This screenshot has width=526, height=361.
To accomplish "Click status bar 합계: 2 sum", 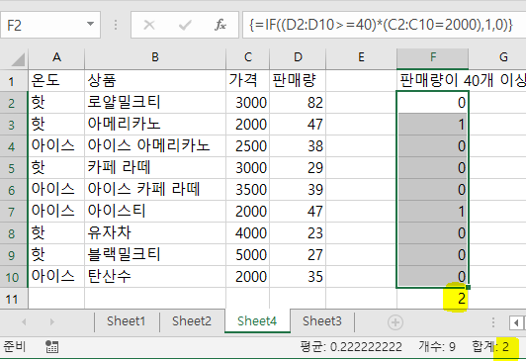I will click(x=490, y=347).
